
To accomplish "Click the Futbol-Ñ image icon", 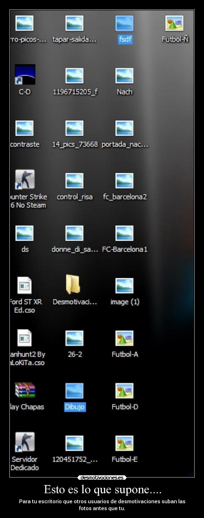I will [x=174, y=24].
